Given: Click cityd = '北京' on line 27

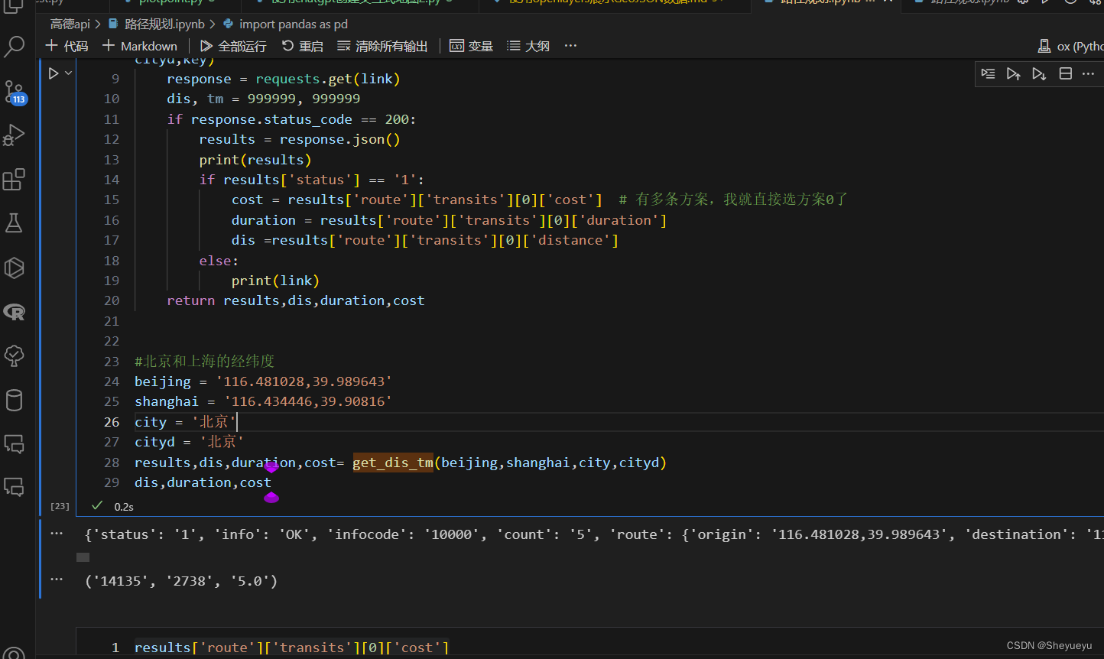Looking at the screenshot, I should click(x=189, y=442).
